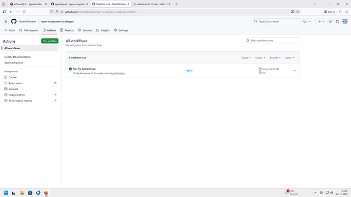The height and width of the screenshot is (197, 351).
Task: Open Pull requests icon in top header
Action: [337, 21]
